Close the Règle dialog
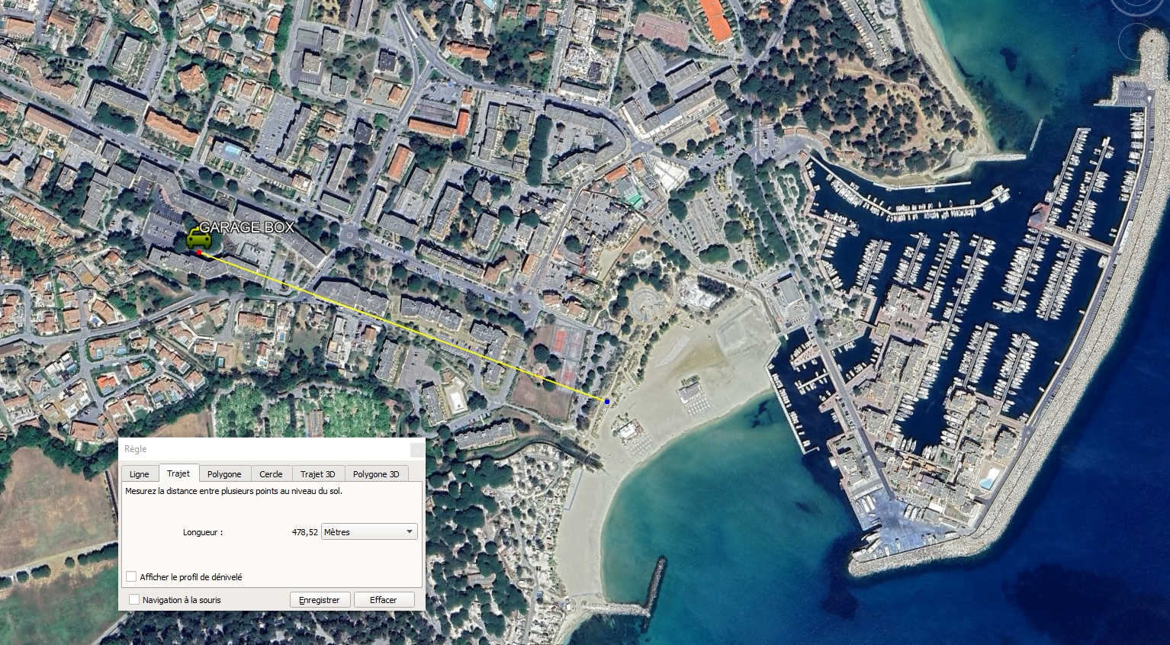 pyautogui.click(x=416, y=449)
